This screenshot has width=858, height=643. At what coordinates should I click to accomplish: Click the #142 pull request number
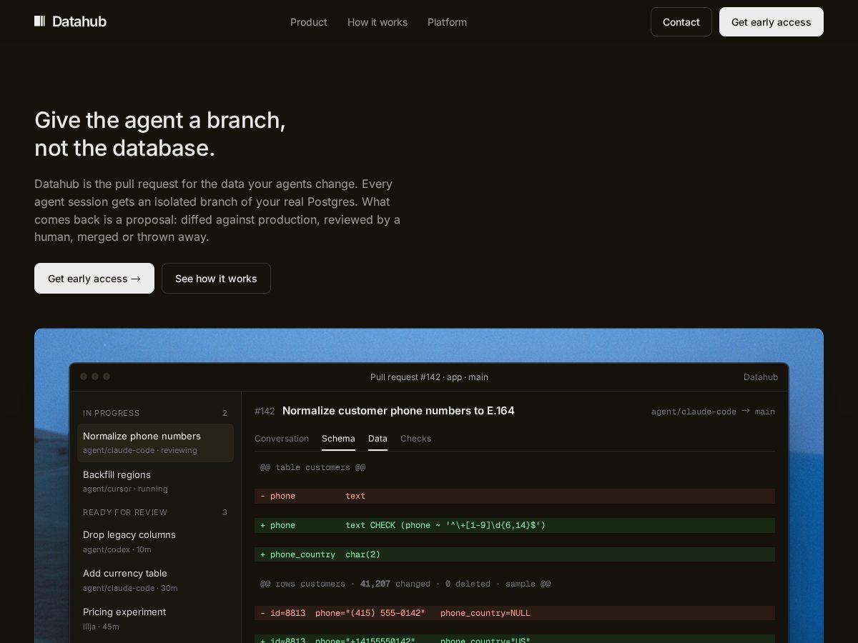coord(265,411)
